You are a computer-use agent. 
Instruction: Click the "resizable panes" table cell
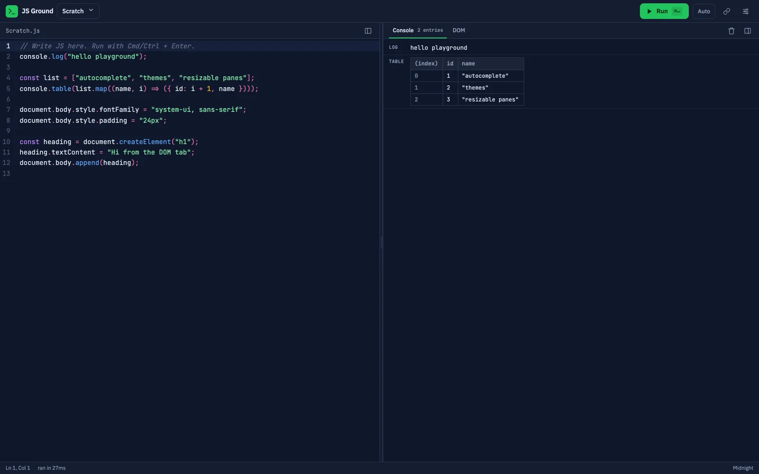[491, 100]
